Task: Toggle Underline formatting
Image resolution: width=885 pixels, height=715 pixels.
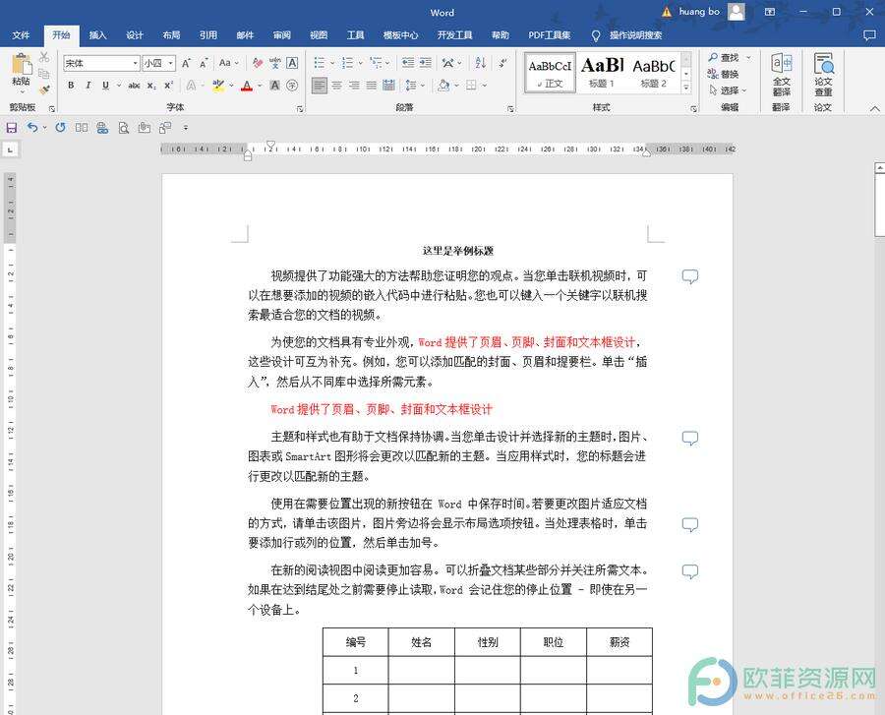Action: tap(105, 86)
